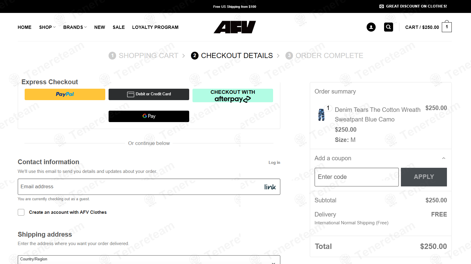Click the AFV logo

[x=235, y=27]
